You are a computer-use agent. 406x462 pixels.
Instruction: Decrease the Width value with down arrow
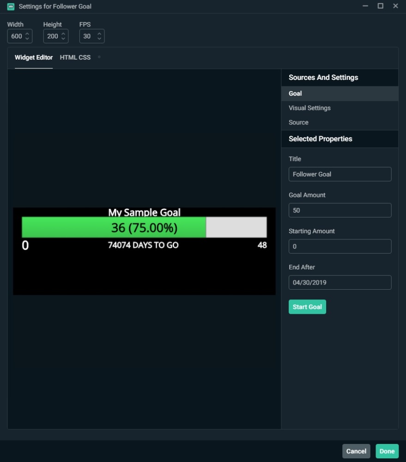coord(27,39)
